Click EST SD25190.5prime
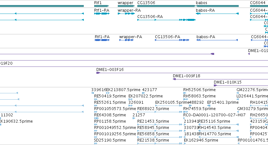 coord(110,140)
